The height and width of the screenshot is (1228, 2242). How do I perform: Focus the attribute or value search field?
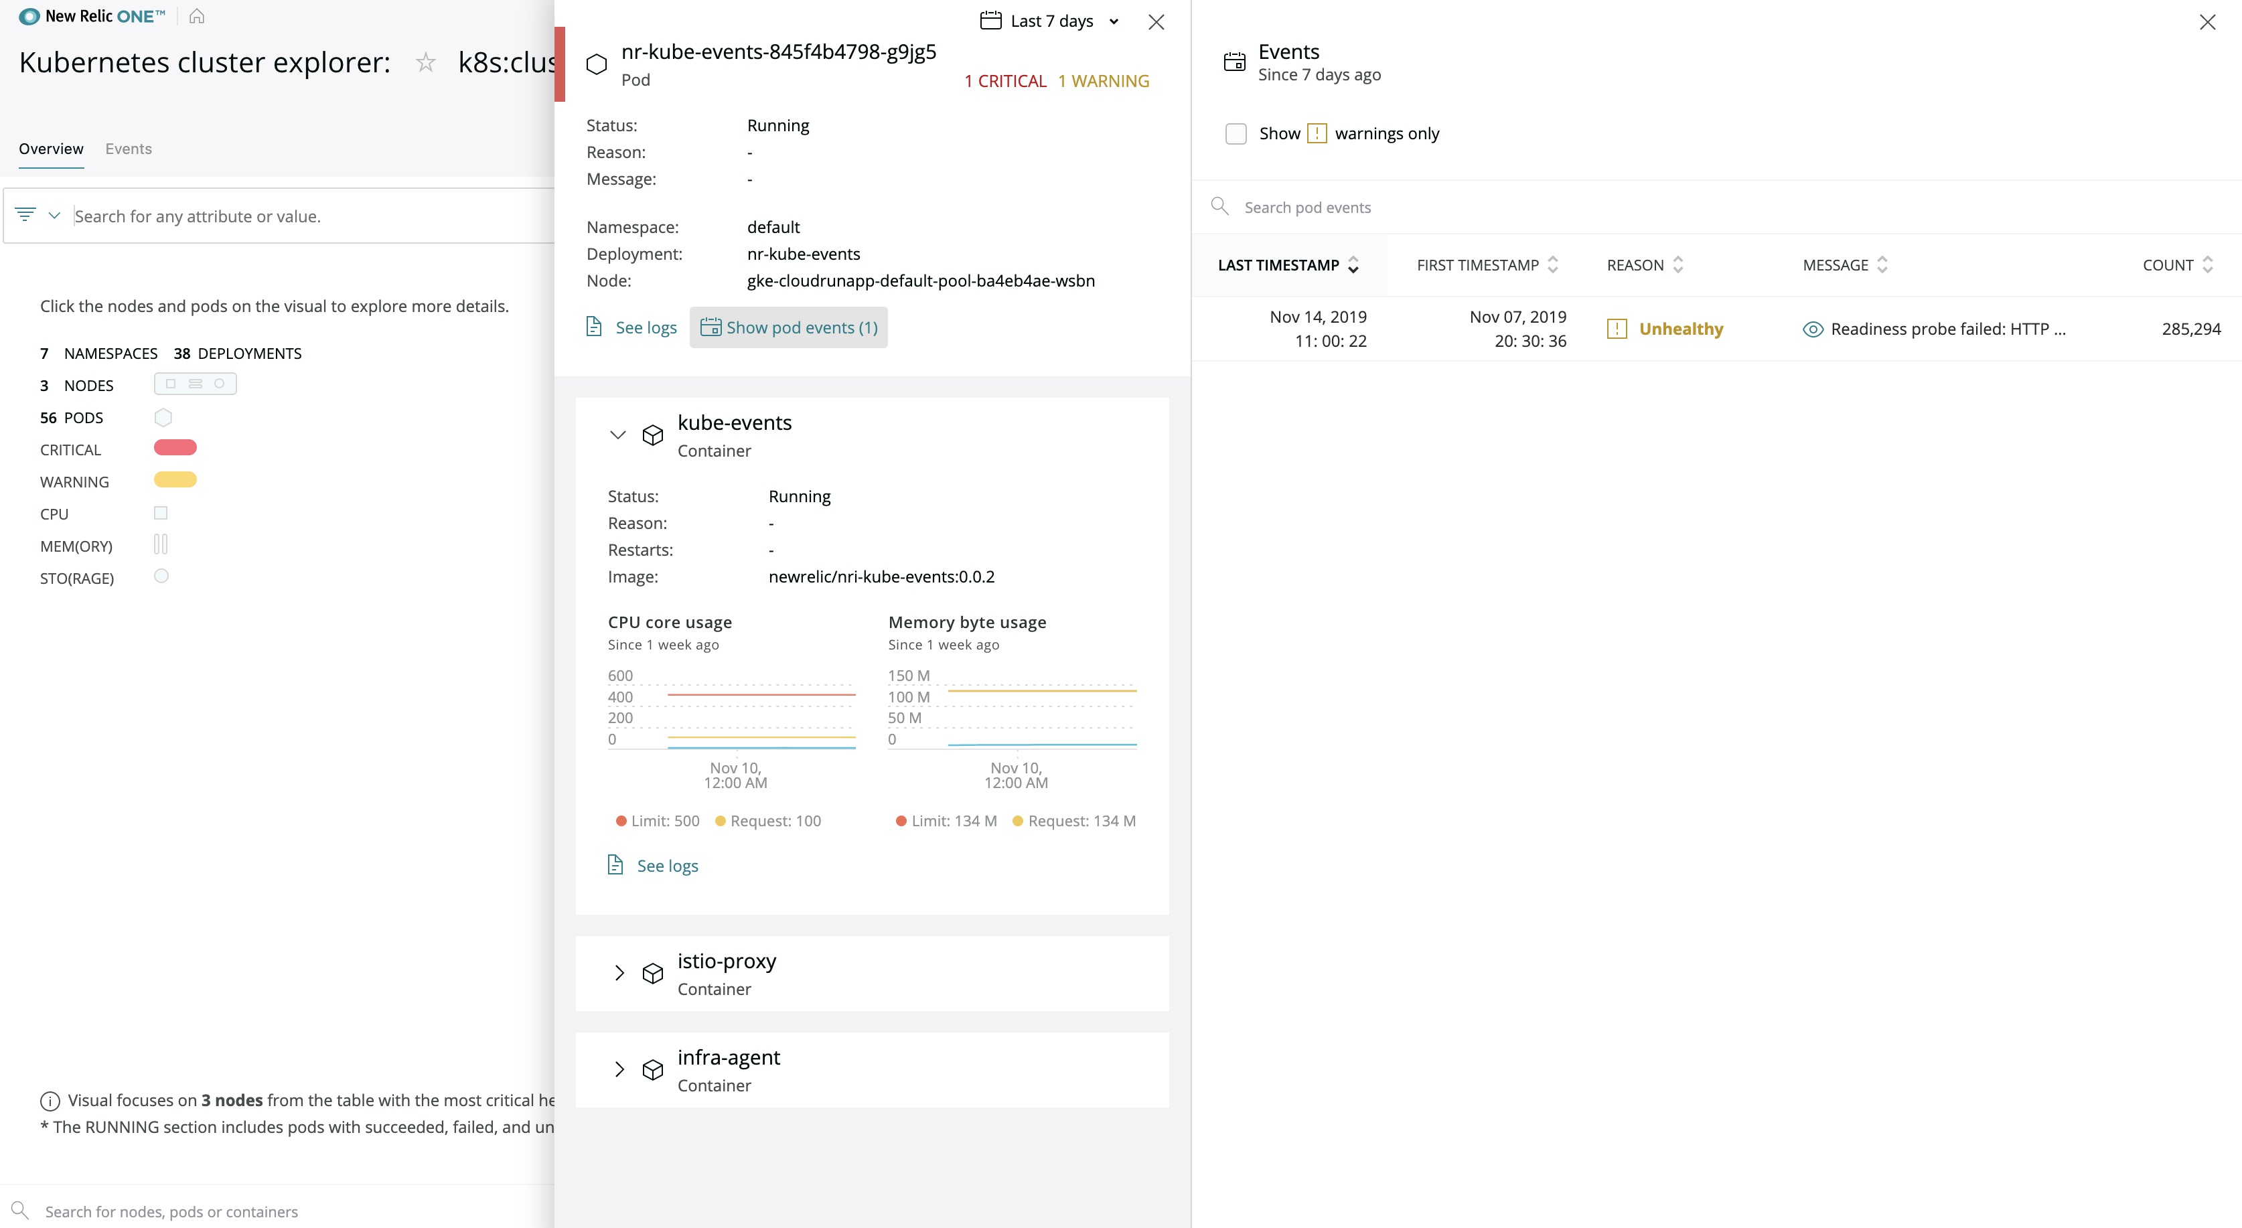pyautogui.click(x=313, y=216)
